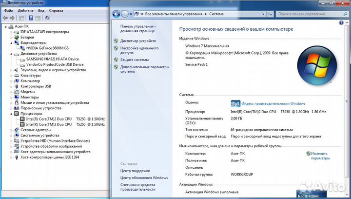The height and width of the screenshot is (199, 351).
Task: Click the Устройства обработки изображений camera icon
Action: tap(17, 146)
